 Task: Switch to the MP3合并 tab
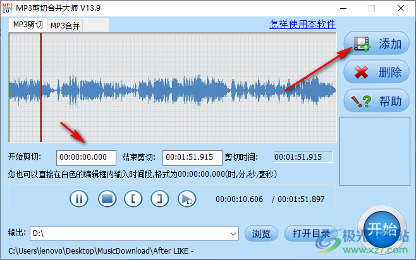pos(65,26)
